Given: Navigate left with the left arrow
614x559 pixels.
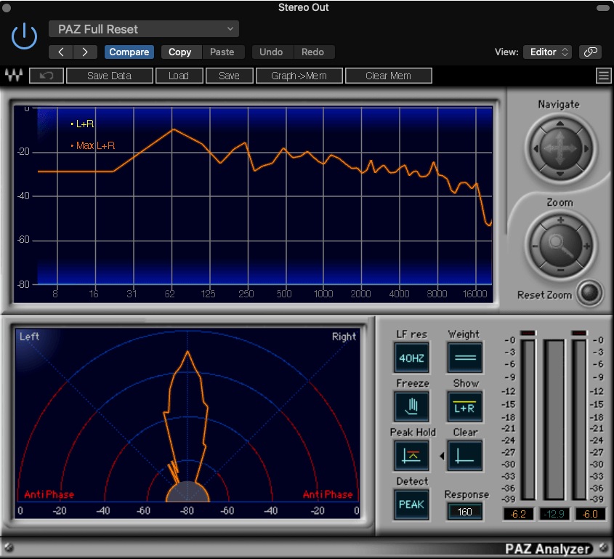Looking at the screenshot, I should pos(536,148).
